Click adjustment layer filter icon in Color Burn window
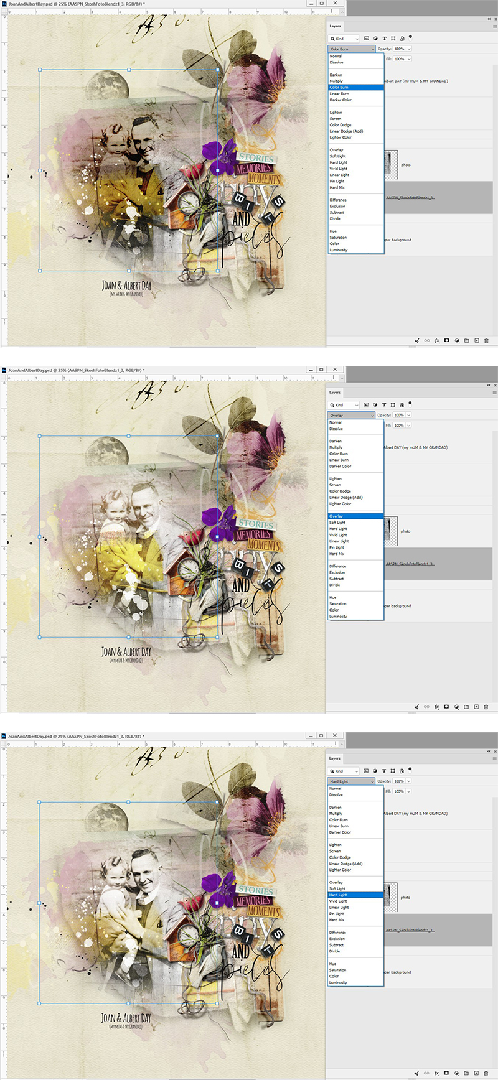 (375, 39)
